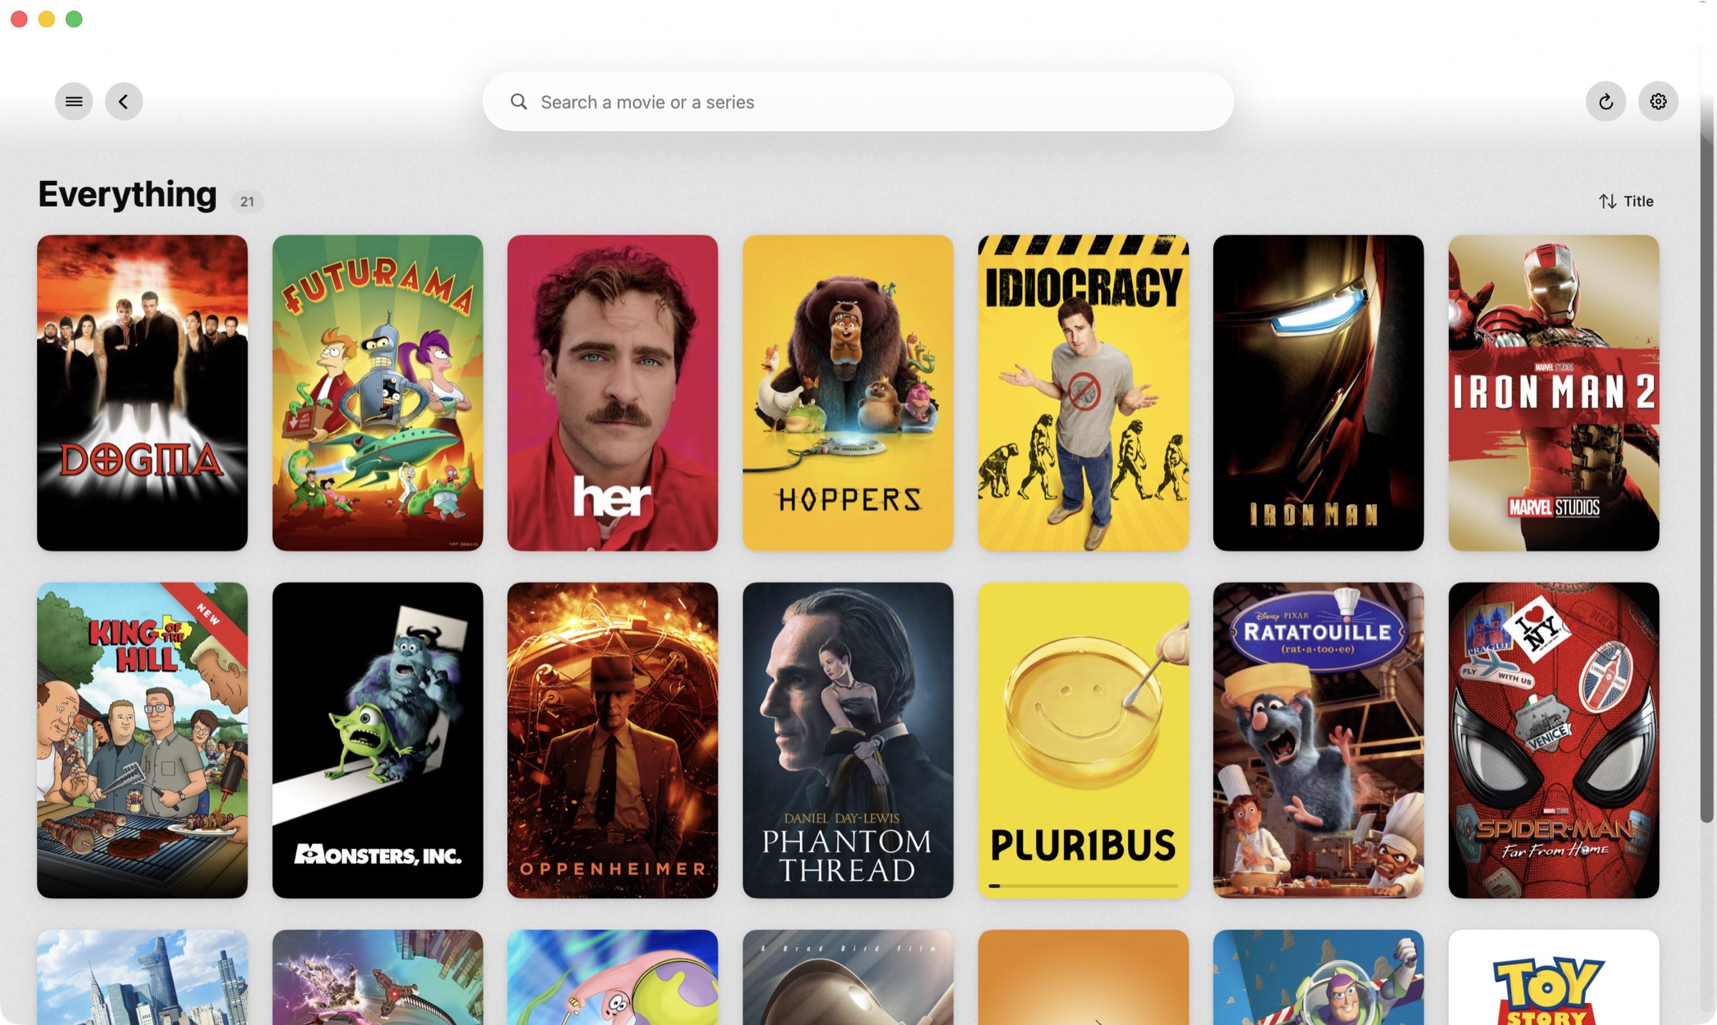Open the white Toy Story logo poster
This screenshot has height=1025, width=1717.
pos(1553,977)
